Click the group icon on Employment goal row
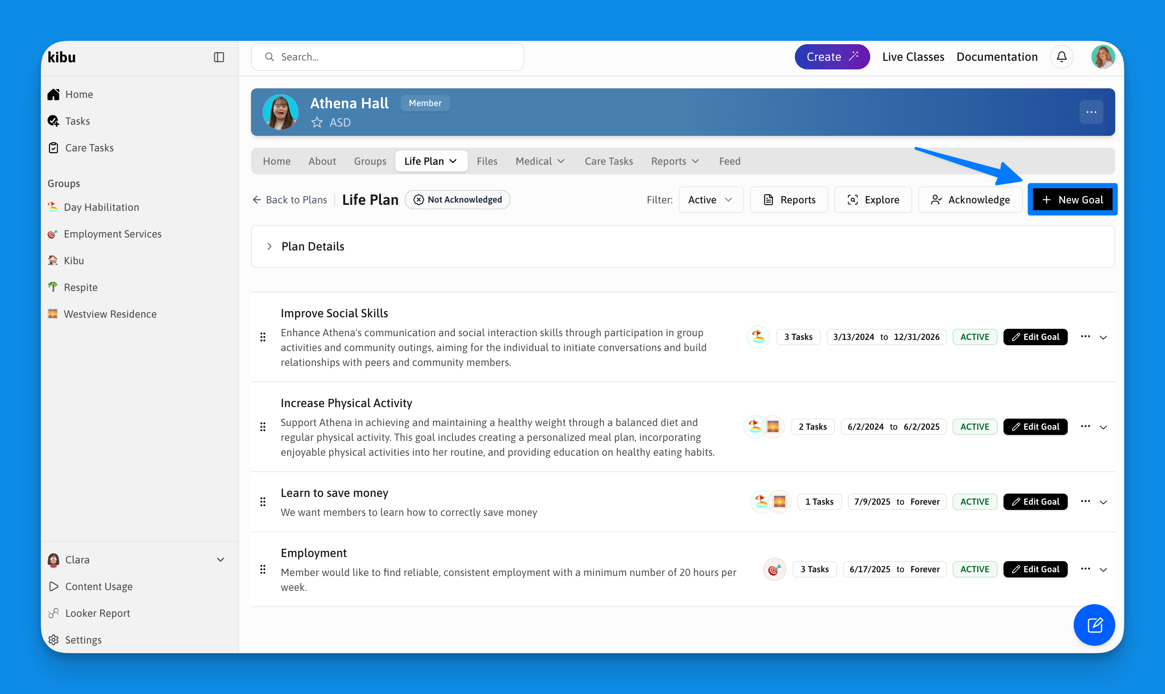The image size is (1165, 694). (774, 569)
